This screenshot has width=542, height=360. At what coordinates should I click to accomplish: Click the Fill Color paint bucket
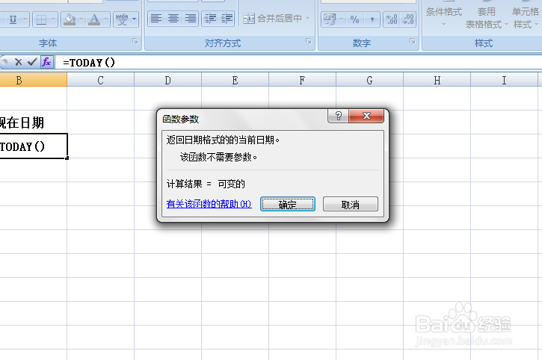pyautogui.click(x=70, y=19)
